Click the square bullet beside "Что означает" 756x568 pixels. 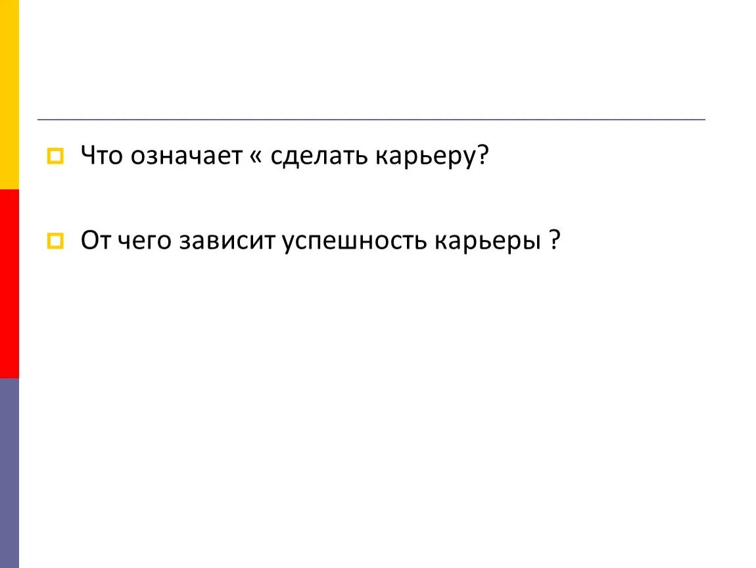click(x=55, y=156)
